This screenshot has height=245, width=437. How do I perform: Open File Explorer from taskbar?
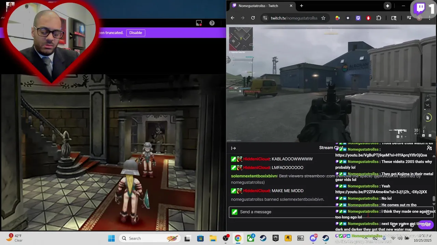pos(213,238)
